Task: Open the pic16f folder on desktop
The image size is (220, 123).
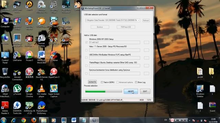Action: click(x=200, y=73)
